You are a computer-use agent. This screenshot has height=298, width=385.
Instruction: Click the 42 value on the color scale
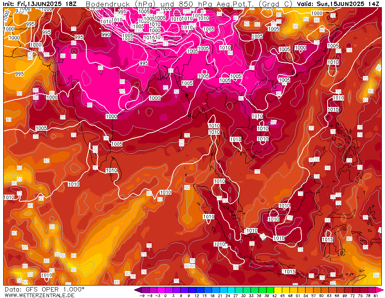pos(275,296)
